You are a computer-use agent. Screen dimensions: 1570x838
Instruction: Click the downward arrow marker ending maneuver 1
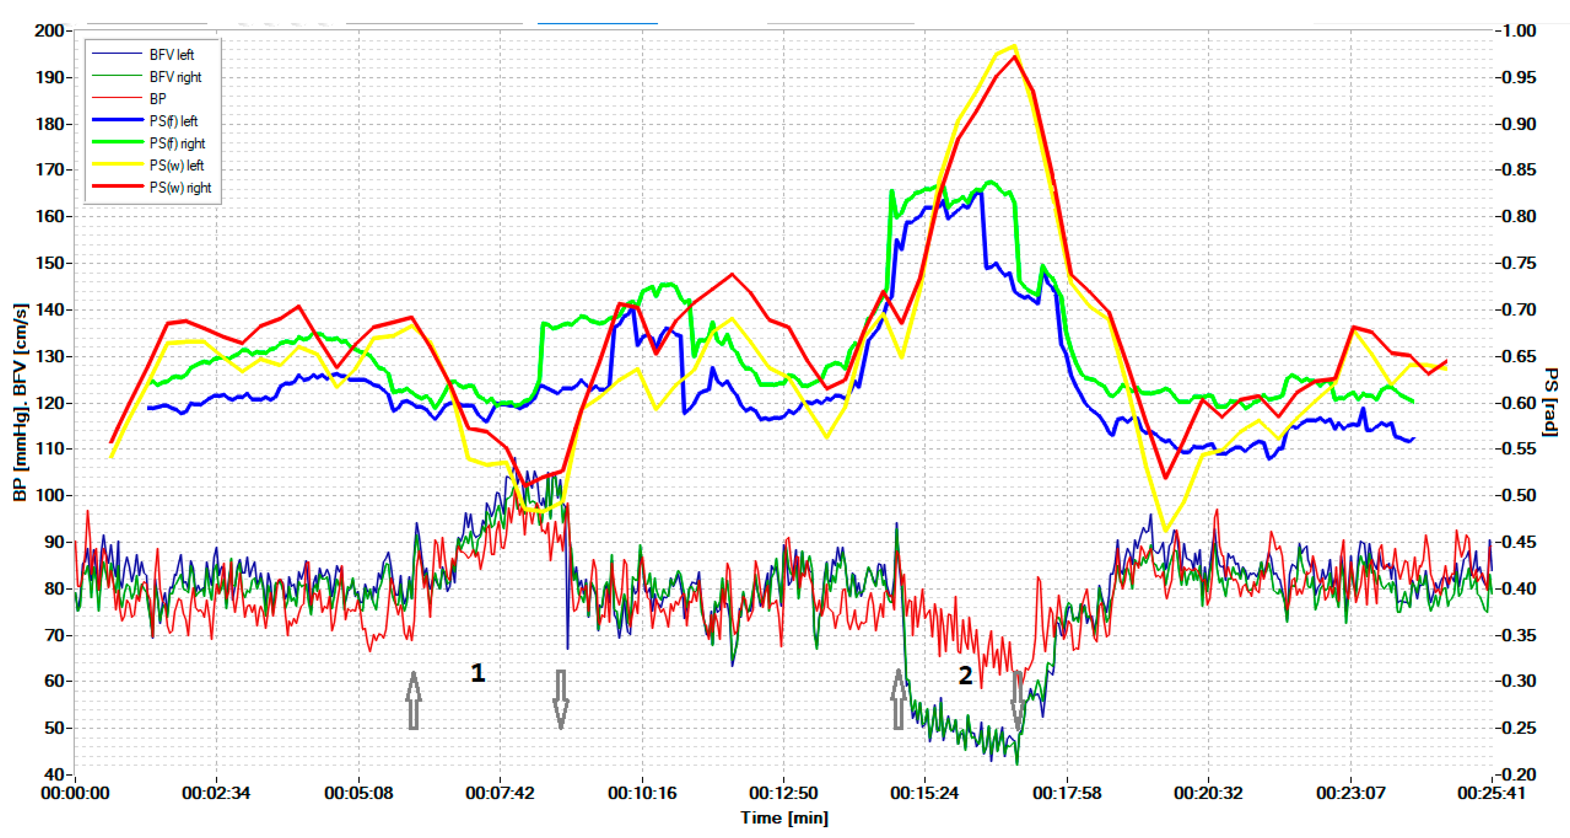(x=561, y=700)
